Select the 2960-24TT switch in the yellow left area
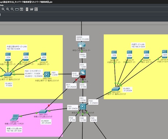 pyautogui.click(x=8, y=74)
